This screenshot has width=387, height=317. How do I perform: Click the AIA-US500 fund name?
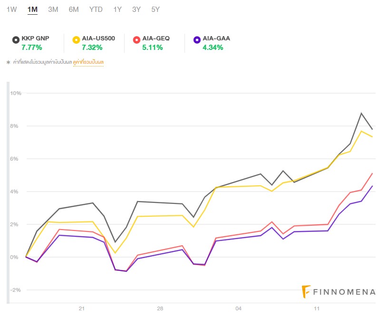pos(98,38)
